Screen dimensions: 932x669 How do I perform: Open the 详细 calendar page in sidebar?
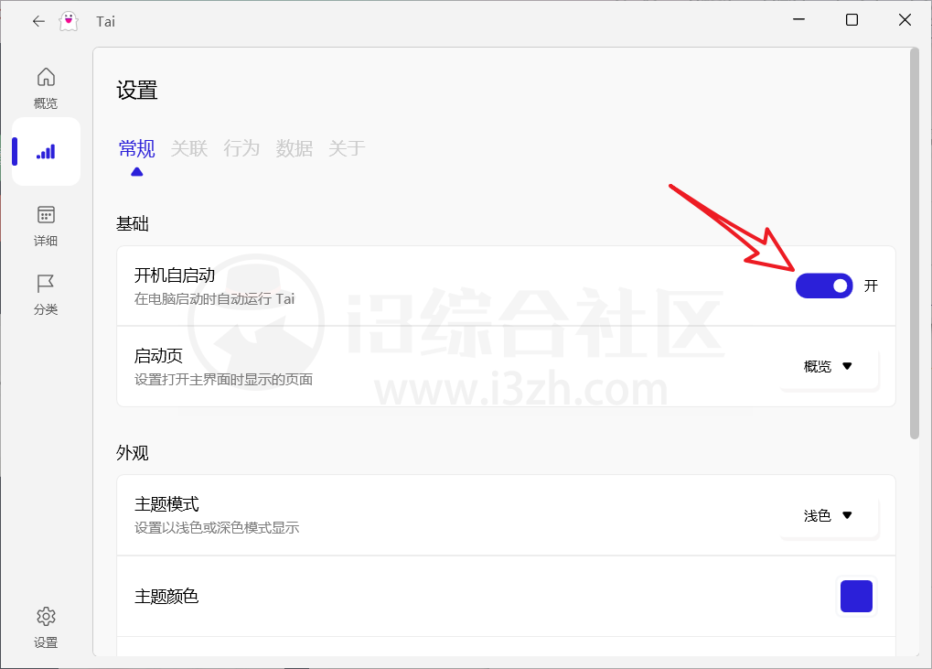(x=46, y=225)
